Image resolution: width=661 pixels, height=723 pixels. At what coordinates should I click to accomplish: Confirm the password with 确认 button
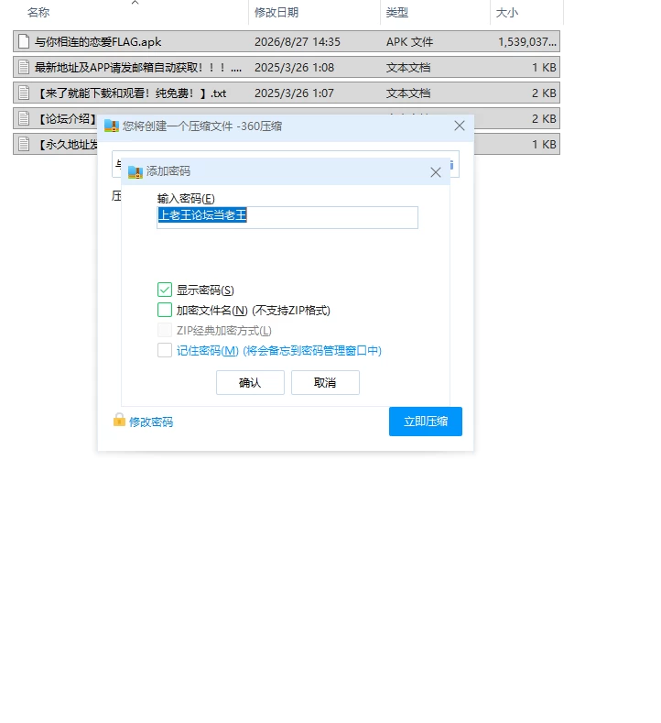(x=250, y=382)
